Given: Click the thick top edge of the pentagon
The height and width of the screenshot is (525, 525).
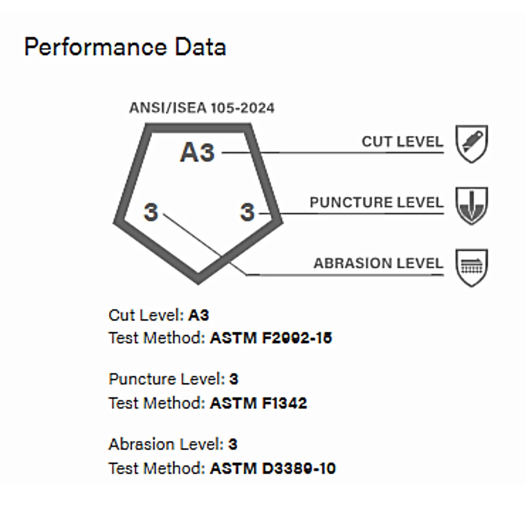Looking at the screenshot, I should tap(198, 128).
